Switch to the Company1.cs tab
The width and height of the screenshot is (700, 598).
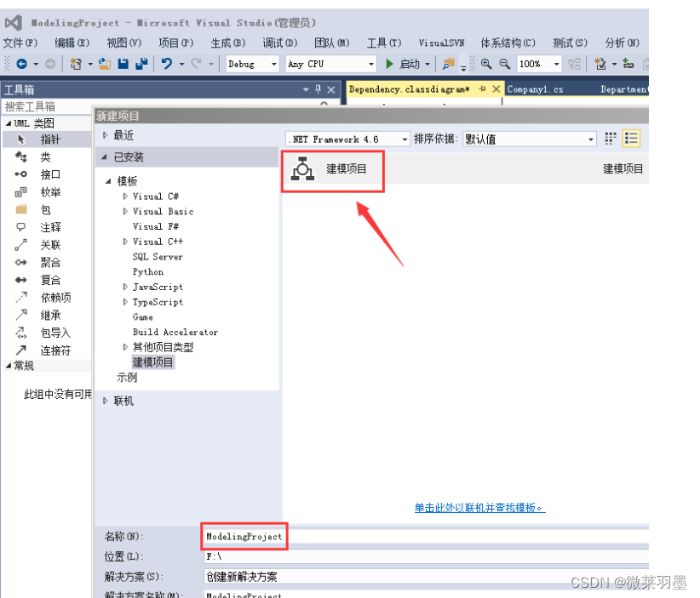[535, 89]
